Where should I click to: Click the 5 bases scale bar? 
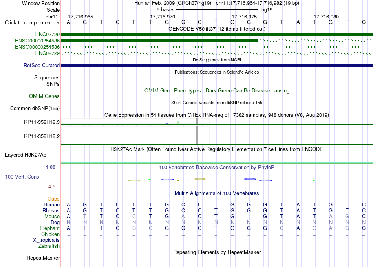[217, 10]
